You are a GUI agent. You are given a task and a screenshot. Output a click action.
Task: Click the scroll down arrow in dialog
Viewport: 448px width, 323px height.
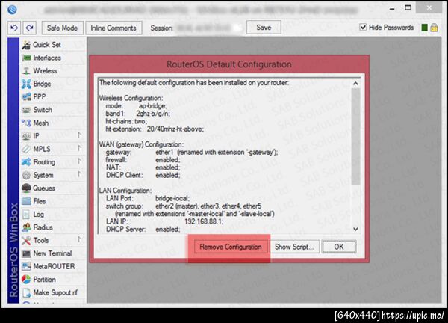click(x=355, y=229)
